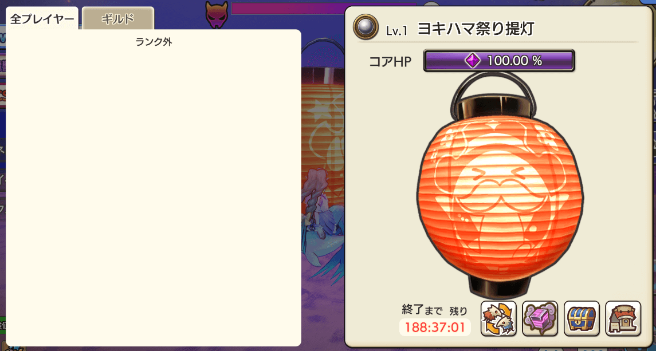Select the 全プレイヤー ranking tab
656x351 pixels.
pos(42,19)
